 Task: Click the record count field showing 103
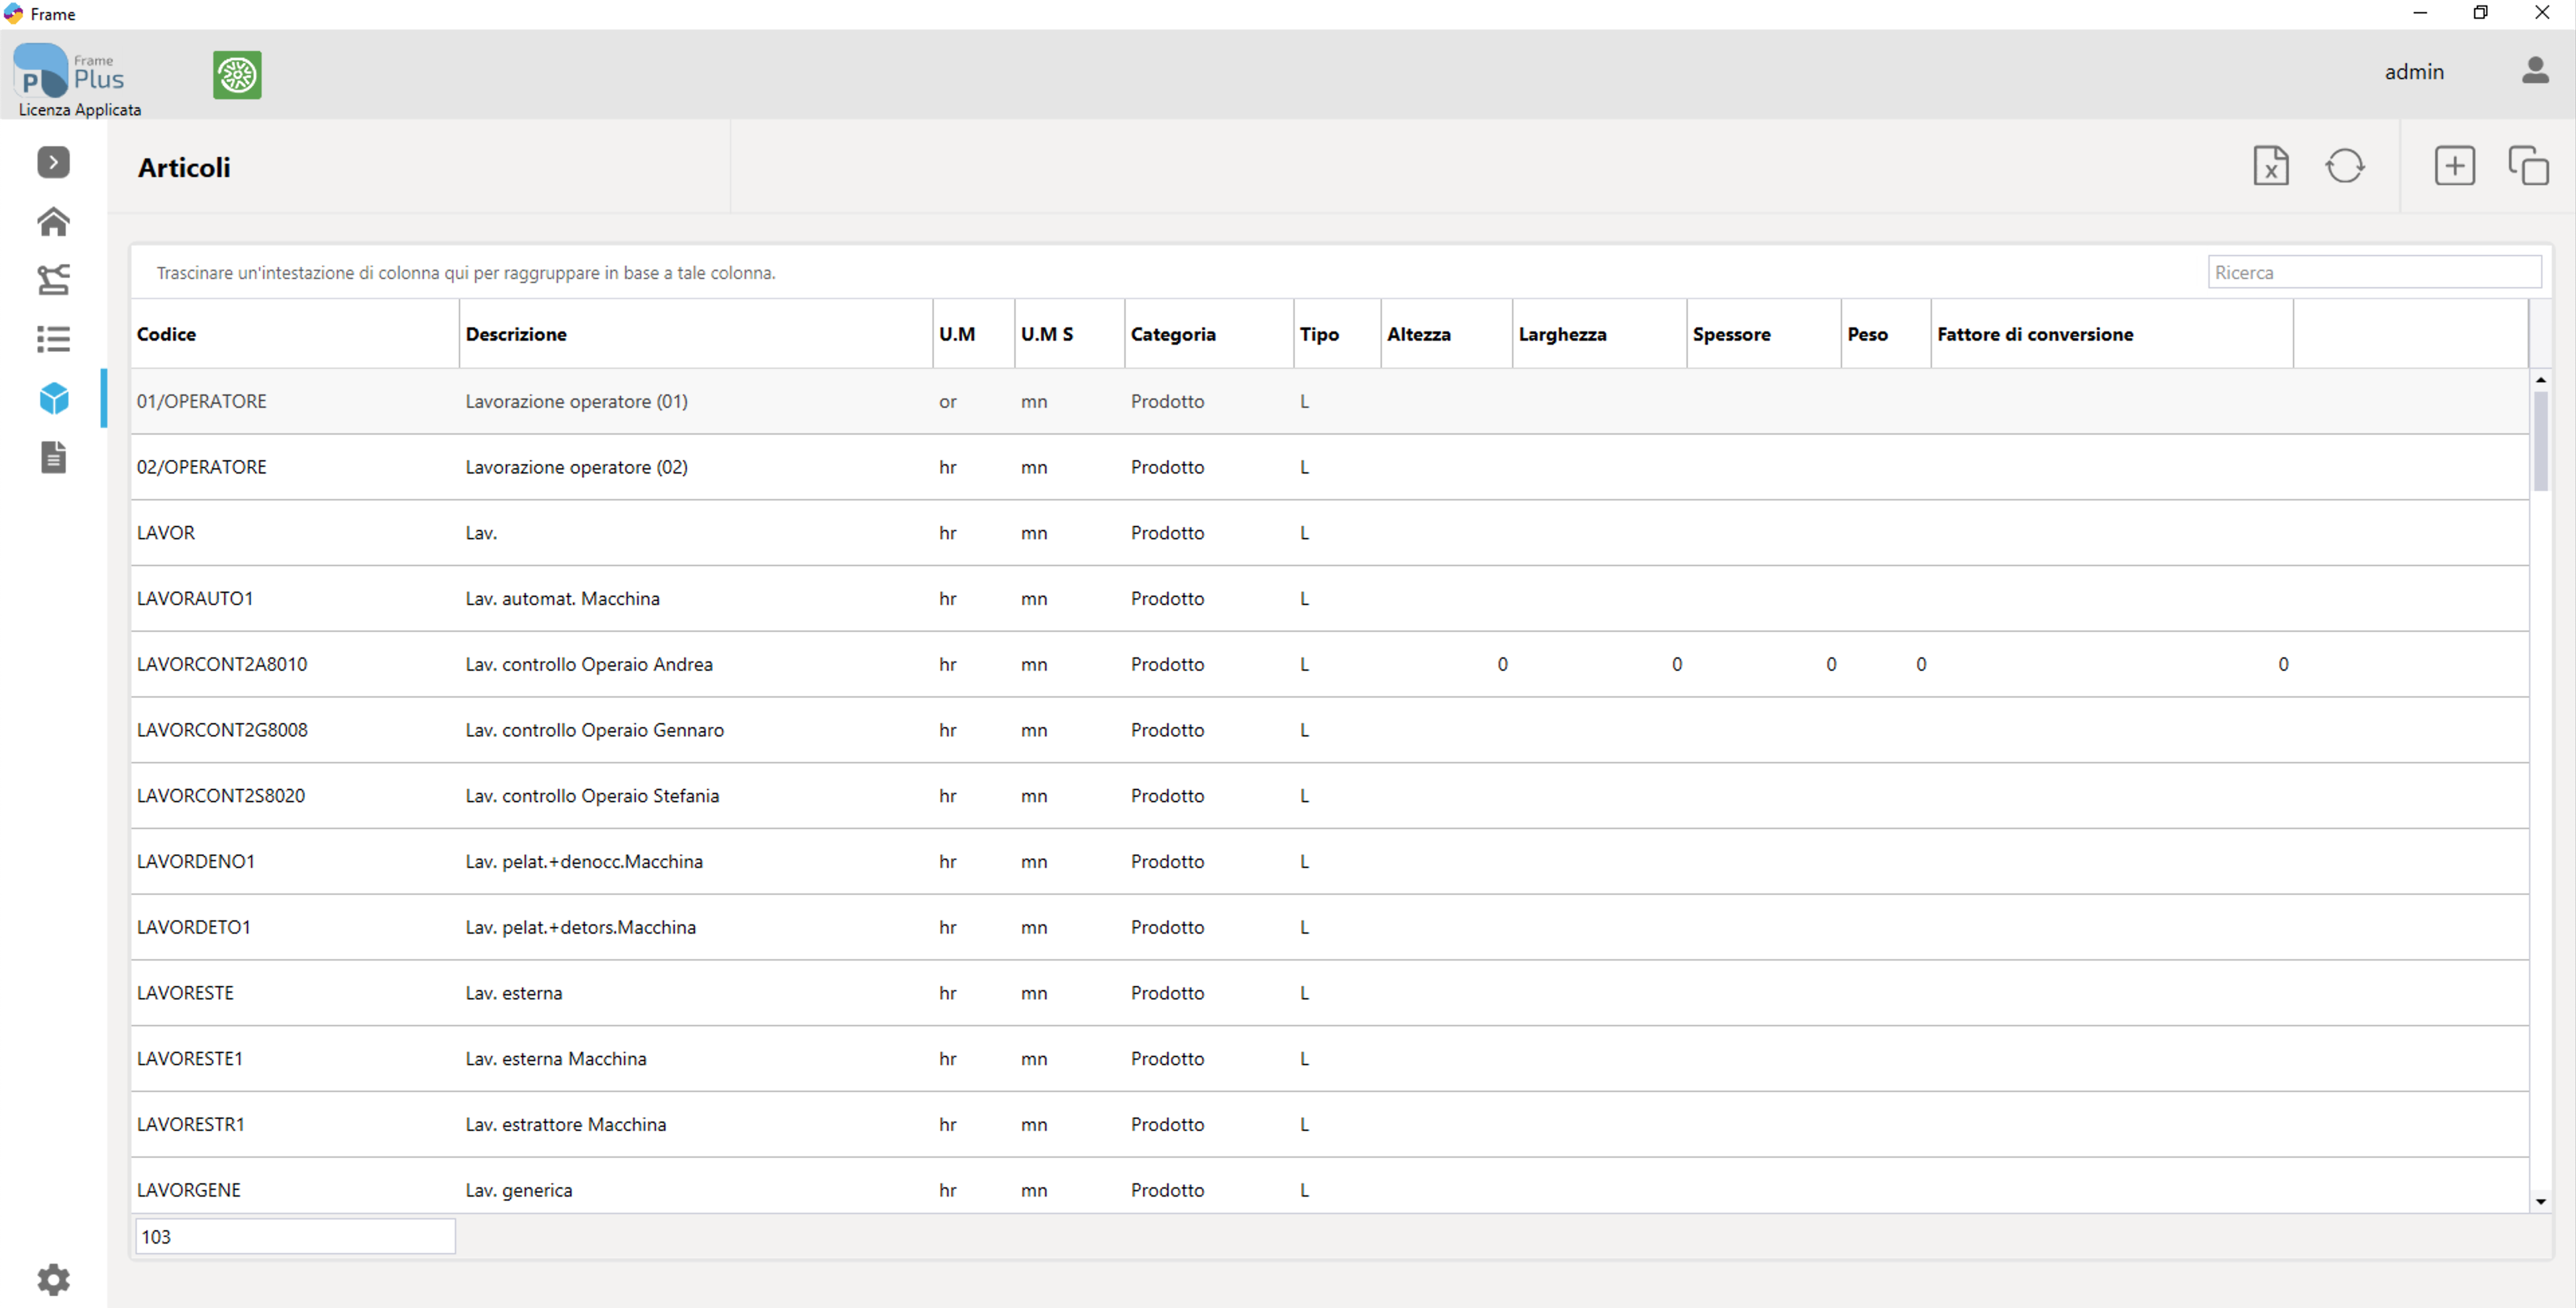(x=295, y=1236)
